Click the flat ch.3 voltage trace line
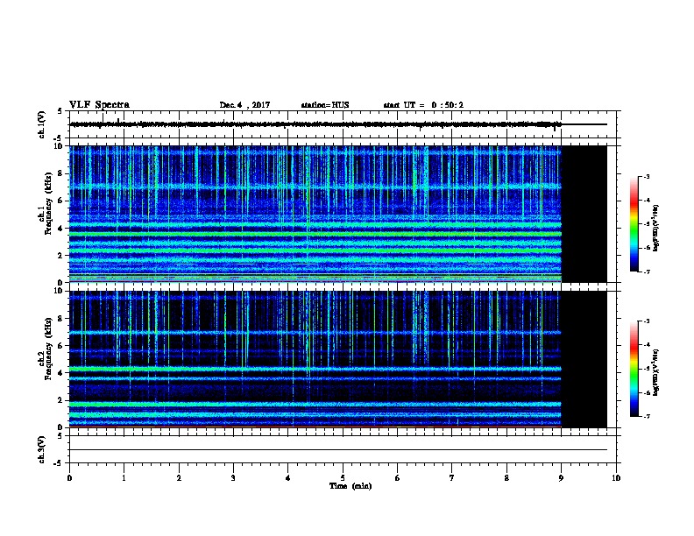This screenshot has width=694, height=536. pos(338,450)
